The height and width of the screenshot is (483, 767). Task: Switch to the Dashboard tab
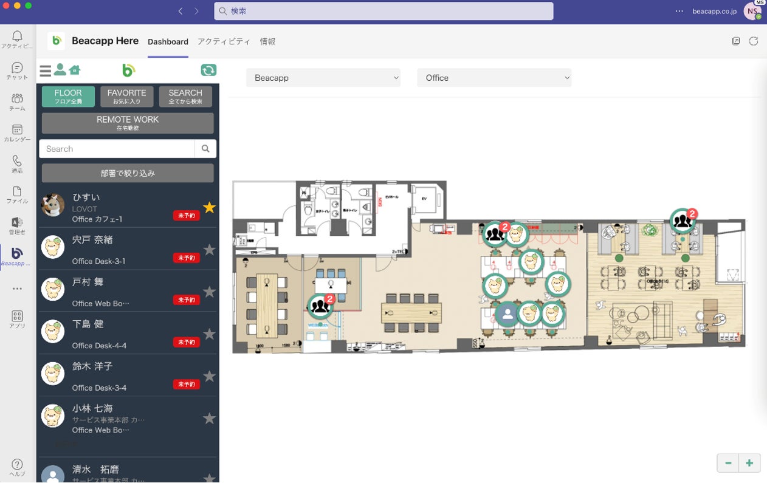[168, 41]
